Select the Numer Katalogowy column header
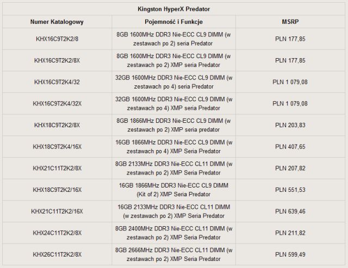 57,22
